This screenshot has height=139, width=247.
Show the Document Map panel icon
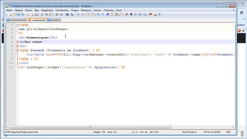point(116,15)
